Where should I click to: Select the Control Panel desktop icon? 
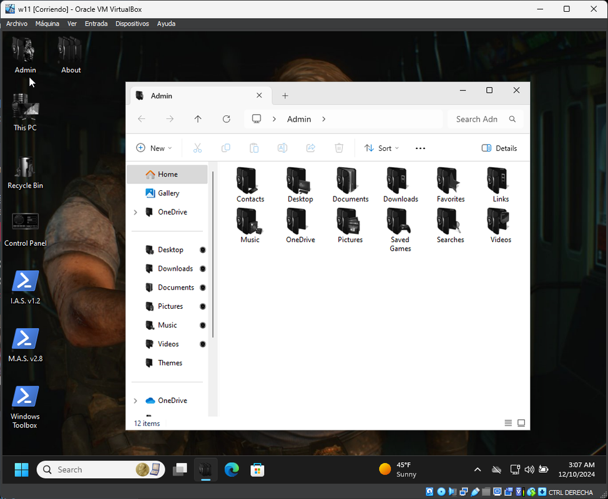25,231
